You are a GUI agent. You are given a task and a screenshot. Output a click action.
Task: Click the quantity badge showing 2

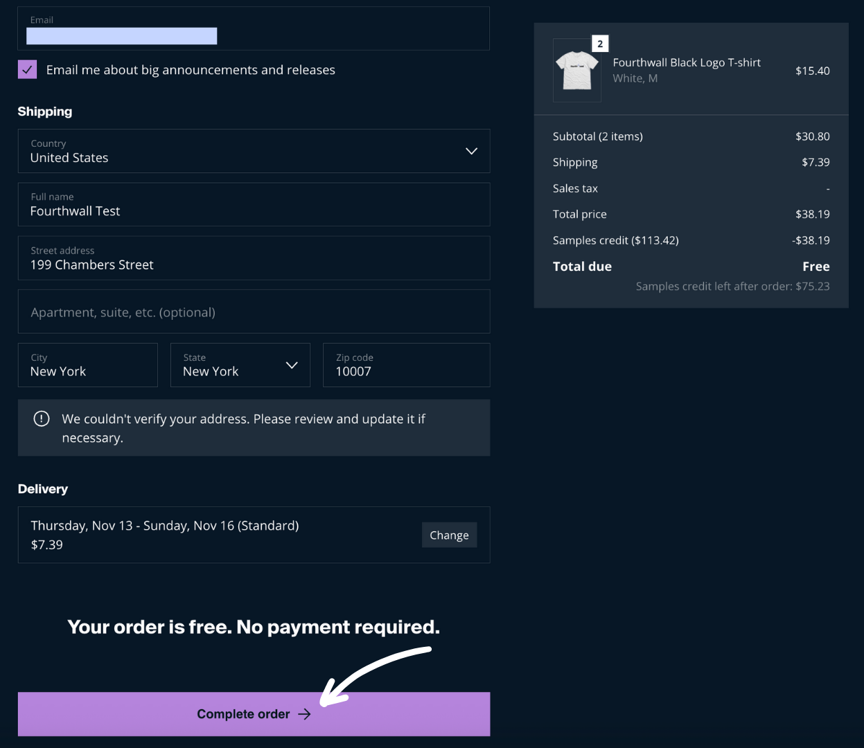click(x=599, y=44)
